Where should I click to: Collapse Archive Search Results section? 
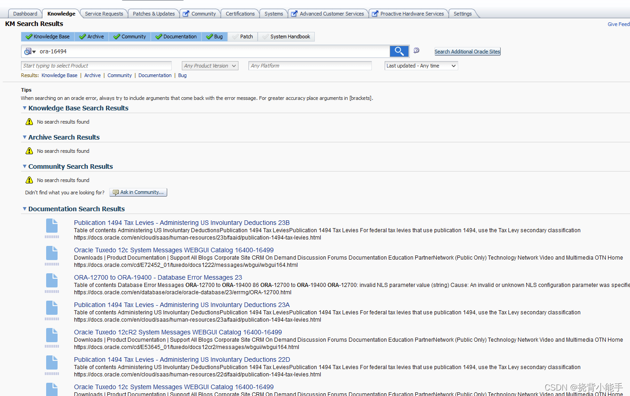24,137
